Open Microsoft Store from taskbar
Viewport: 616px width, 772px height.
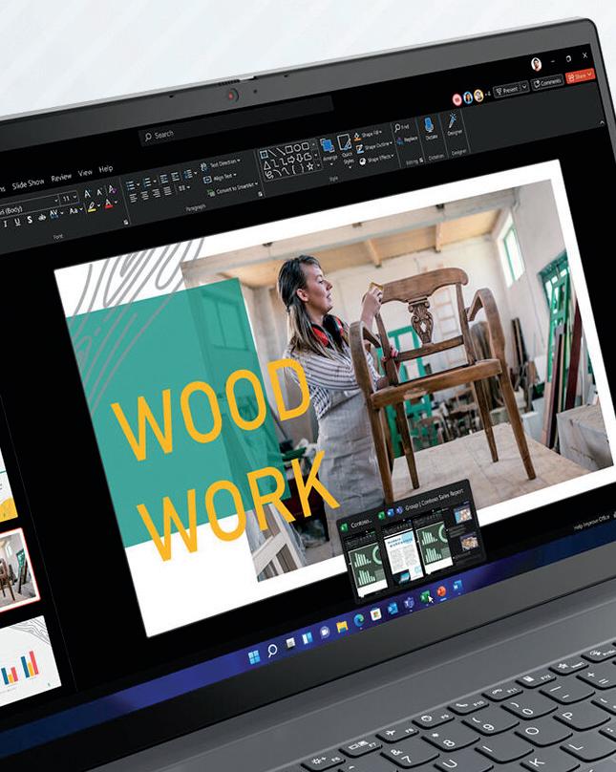tap(376, 614)
